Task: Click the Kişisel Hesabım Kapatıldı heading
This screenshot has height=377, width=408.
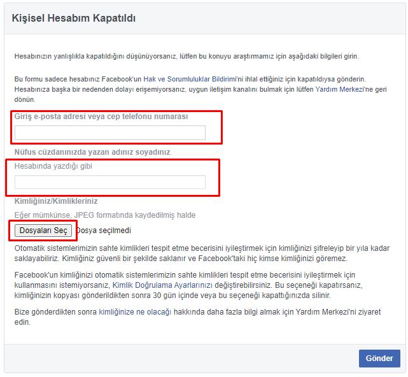Action: coord(74,18)
